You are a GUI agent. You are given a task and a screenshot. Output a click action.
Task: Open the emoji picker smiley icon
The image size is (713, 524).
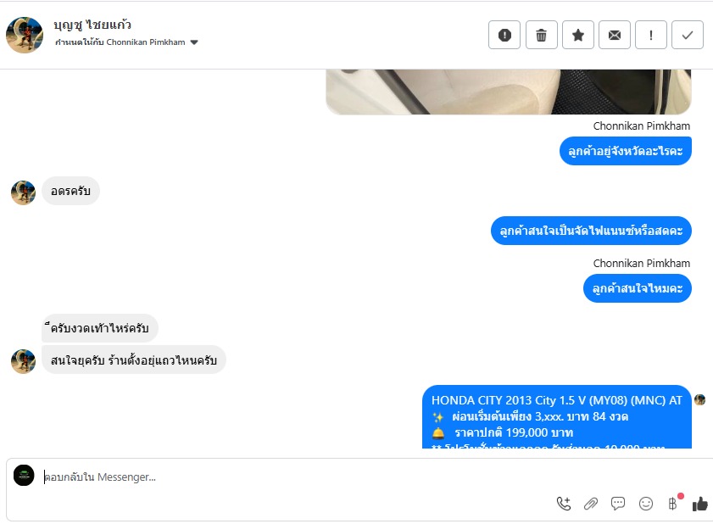click(646, 504)
